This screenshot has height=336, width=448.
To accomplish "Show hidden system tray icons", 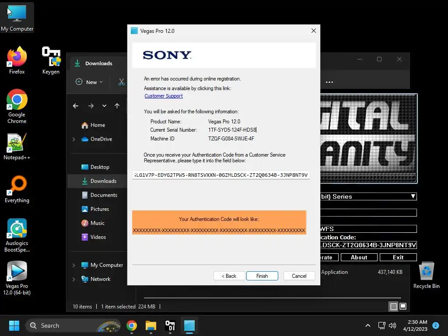I will click(x=368, y=325).
